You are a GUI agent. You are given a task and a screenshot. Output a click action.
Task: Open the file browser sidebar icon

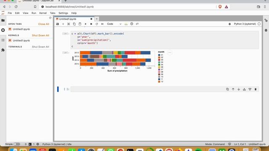point(3,21)
